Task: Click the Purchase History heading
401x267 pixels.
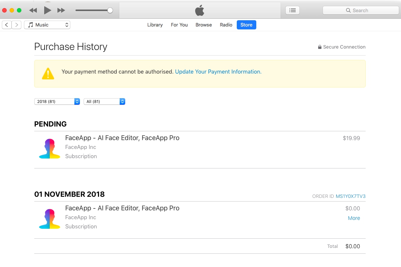Action: pyautogui.click(x=71, y=47)
